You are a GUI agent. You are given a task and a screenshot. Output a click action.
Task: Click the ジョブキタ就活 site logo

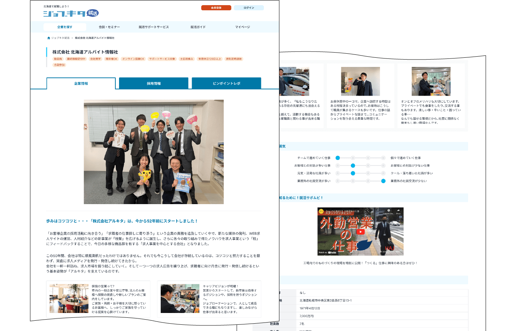click(71, 14)
